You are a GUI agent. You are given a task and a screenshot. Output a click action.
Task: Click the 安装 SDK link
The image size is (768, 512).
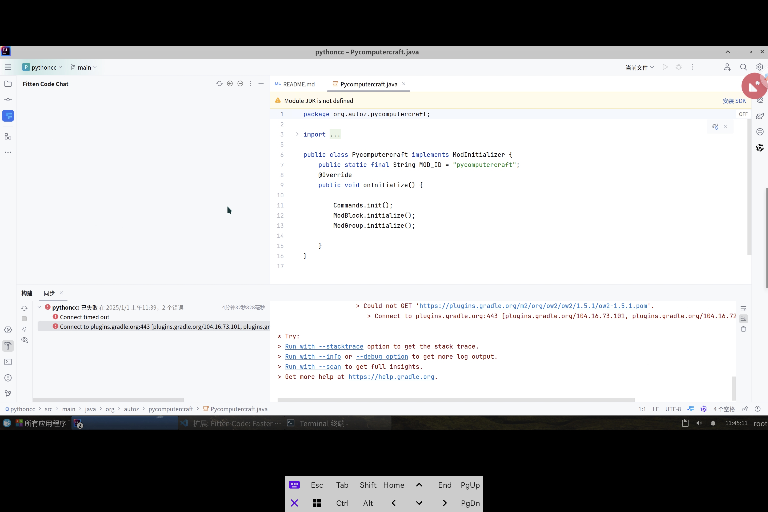click(x=734, y=101)
